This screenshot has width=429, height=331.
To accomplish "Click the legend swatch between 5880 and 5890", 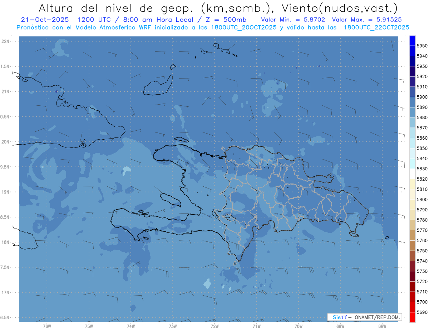I will pos(412,112).
